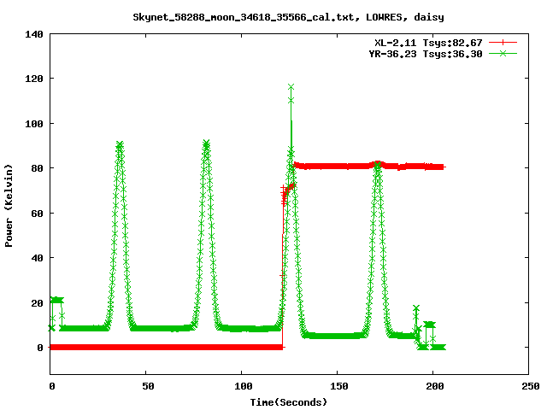Viewport: 547px width, 410px height.
Task: Click the red legend line sample for XL
Action: (x=503, y=43)
